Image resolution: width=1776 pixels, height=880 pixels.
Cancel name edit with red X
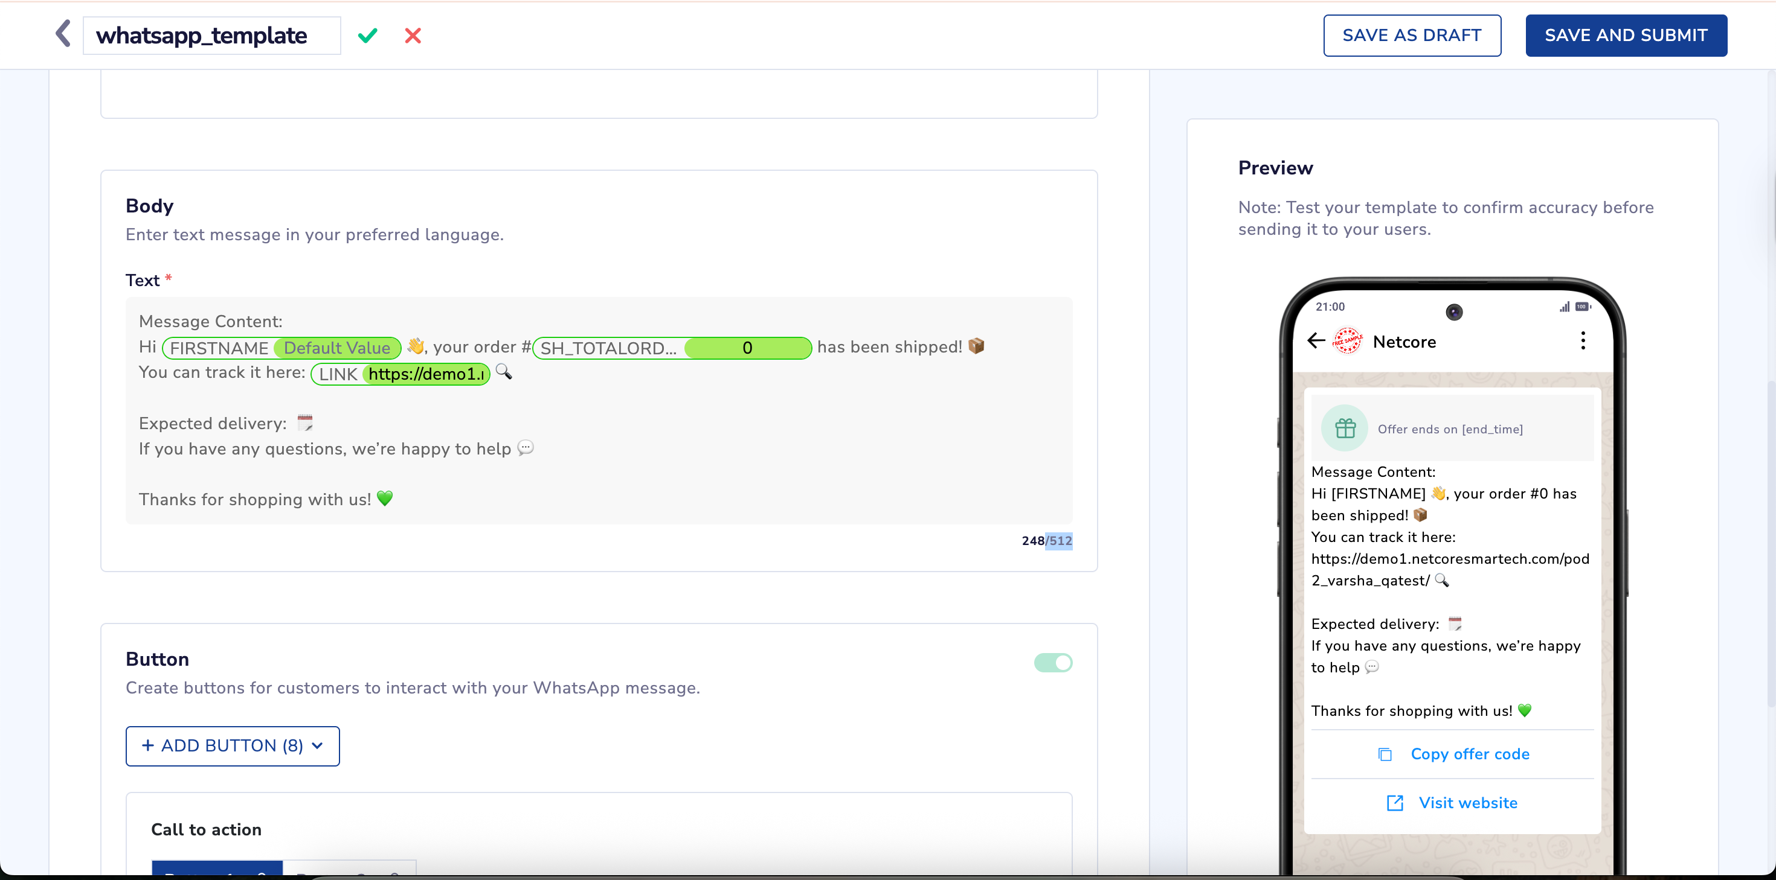tap(412, 35)
